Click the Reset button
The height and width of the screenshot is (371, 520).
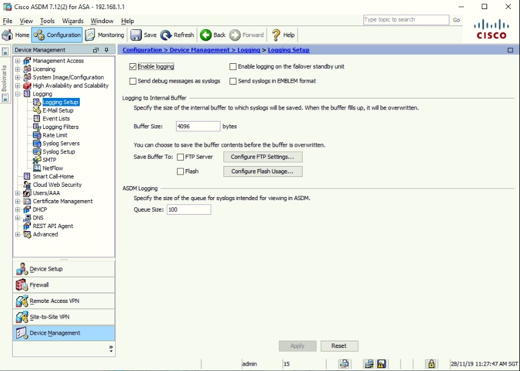click(x=339, y=346)
